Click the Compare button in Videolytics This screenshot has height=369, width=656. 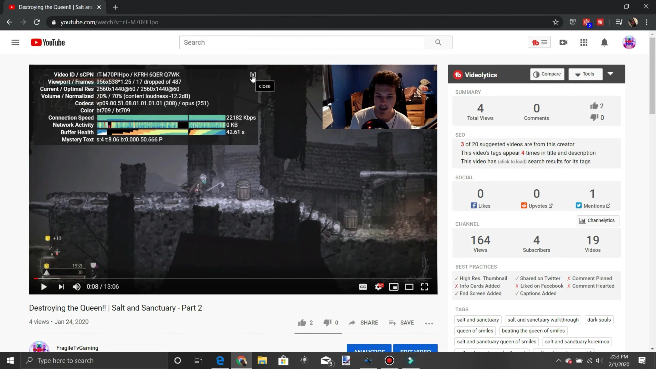tap(547, 74)
